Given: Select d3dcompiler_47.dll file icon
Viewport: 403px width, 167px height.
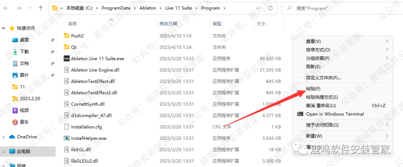Looking at the screenshot, I should [66, 115].
